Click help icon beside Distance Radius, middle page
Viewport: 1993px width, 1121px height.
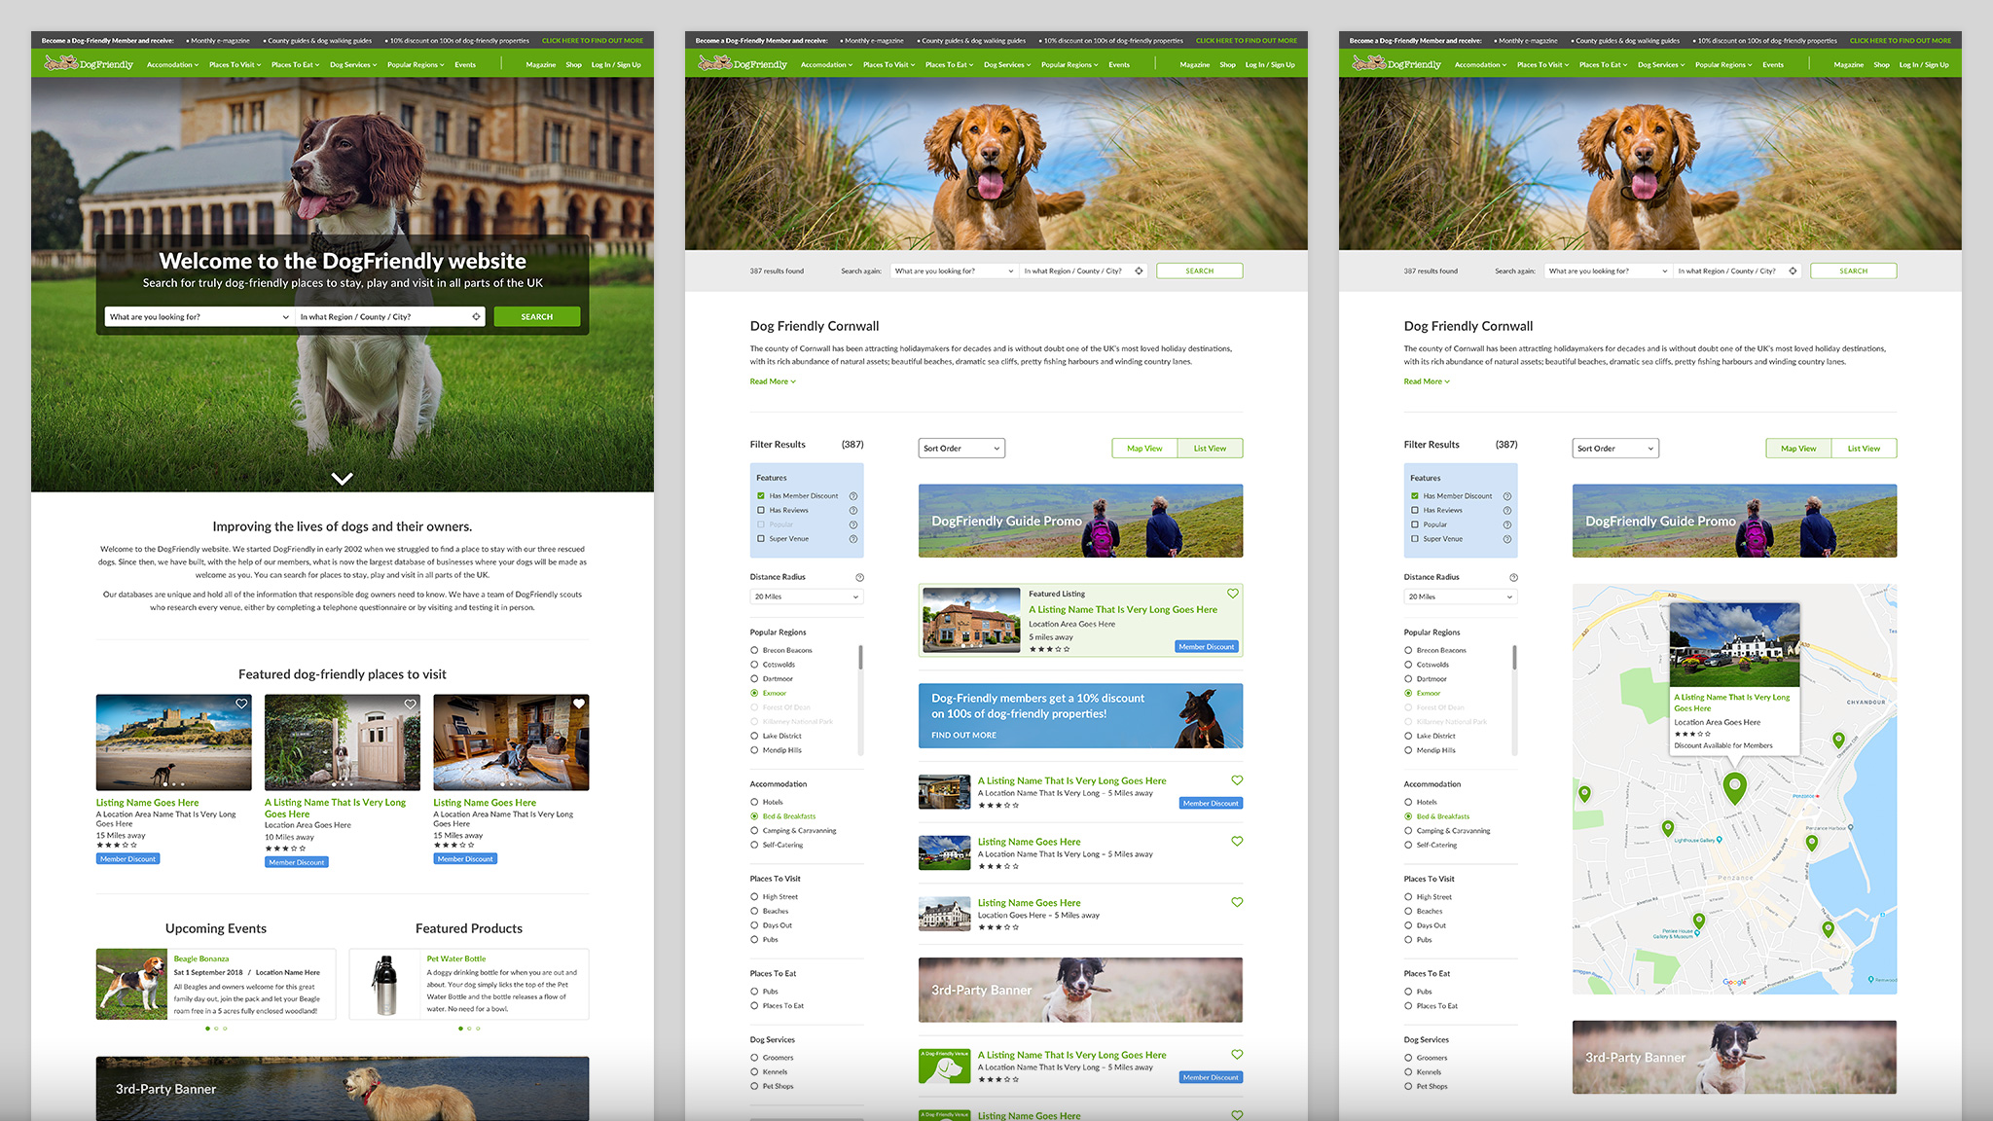pyautogui.click(x=859, y=577)
